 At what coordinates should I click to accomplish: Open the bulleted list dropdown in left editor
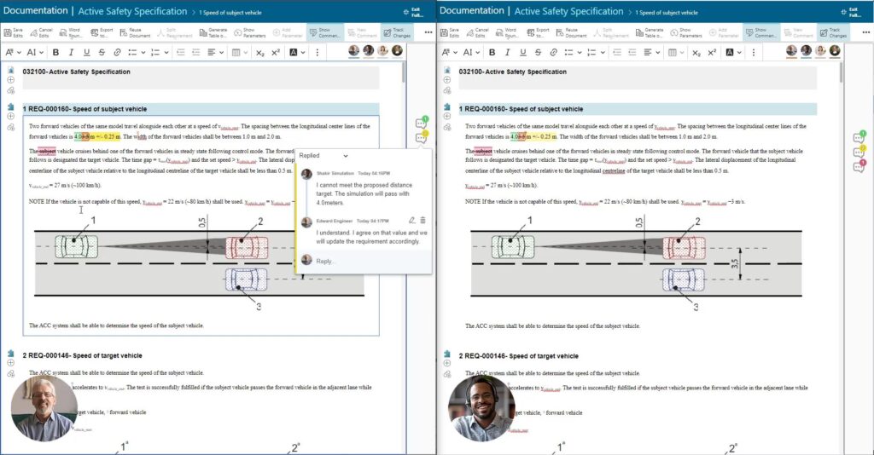[x=137, y=52]
